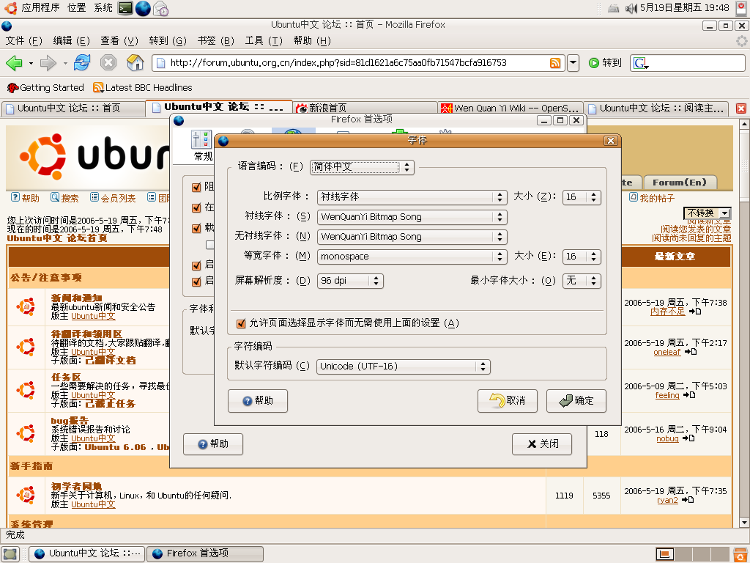The width and height of the screenshot is (750, 563).
Task: Click 取消 in the Fonts dialog
Action: point(508,401)
